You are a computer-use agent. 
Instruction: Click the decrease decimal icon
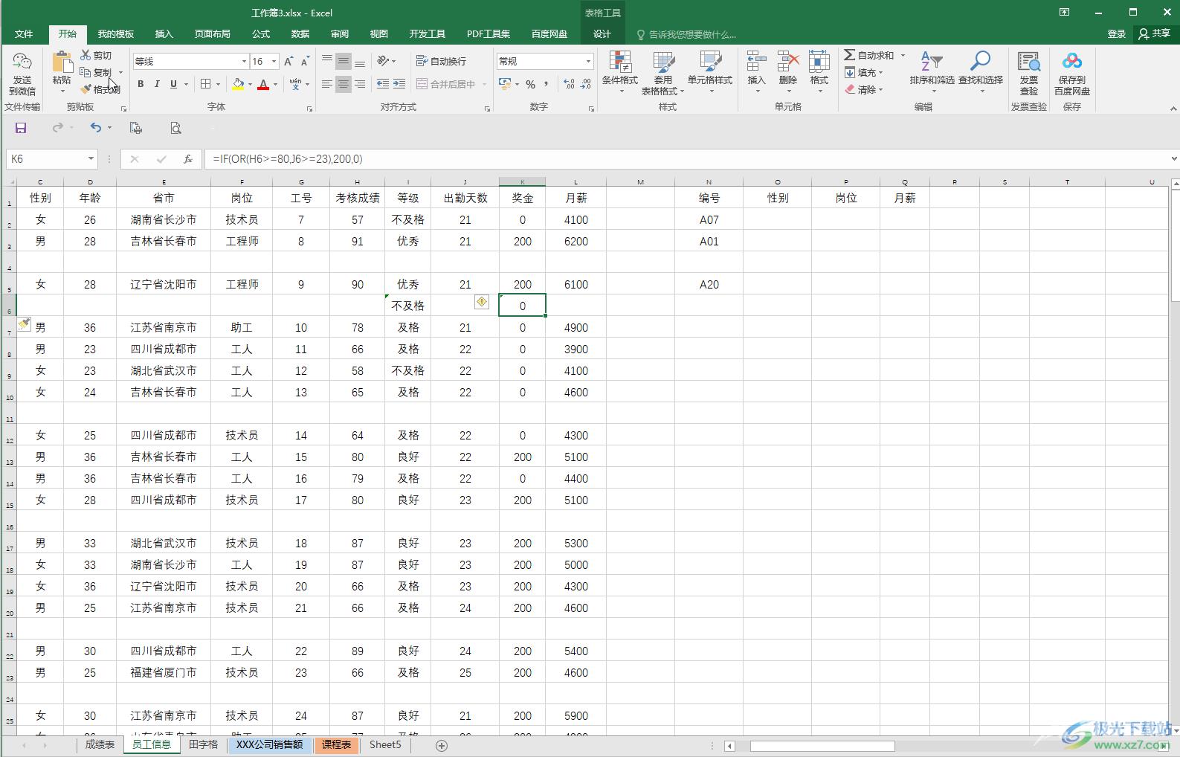click(585, 84)
